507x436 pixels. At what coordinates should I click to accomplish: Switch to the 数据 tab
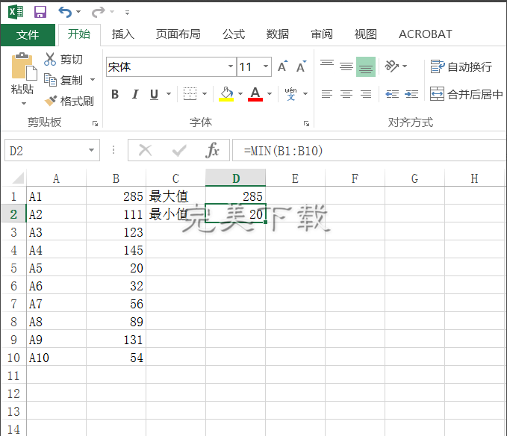[278, 34]
